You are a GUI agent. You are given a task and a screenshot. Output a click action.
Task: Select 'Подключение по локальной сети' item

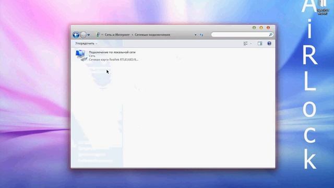pos(112,52)
